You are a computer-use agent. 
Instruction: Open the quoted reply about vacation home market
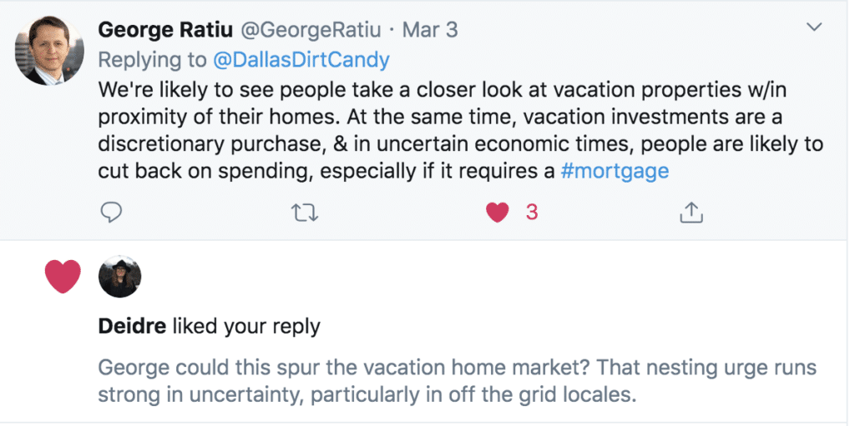pos(456,380)
